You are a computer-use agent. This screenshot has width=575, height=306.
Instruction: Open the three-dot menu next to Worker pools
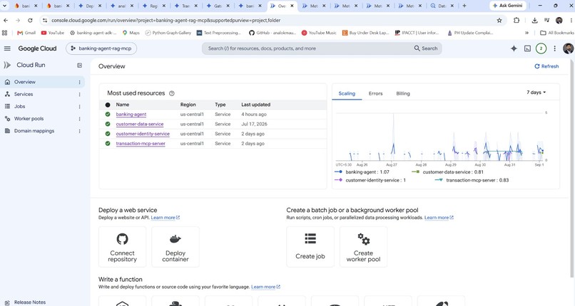80,119
